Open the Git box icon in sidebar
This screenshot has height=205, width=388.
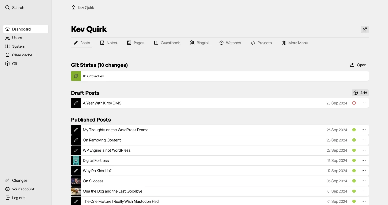(x=8, y=64)
